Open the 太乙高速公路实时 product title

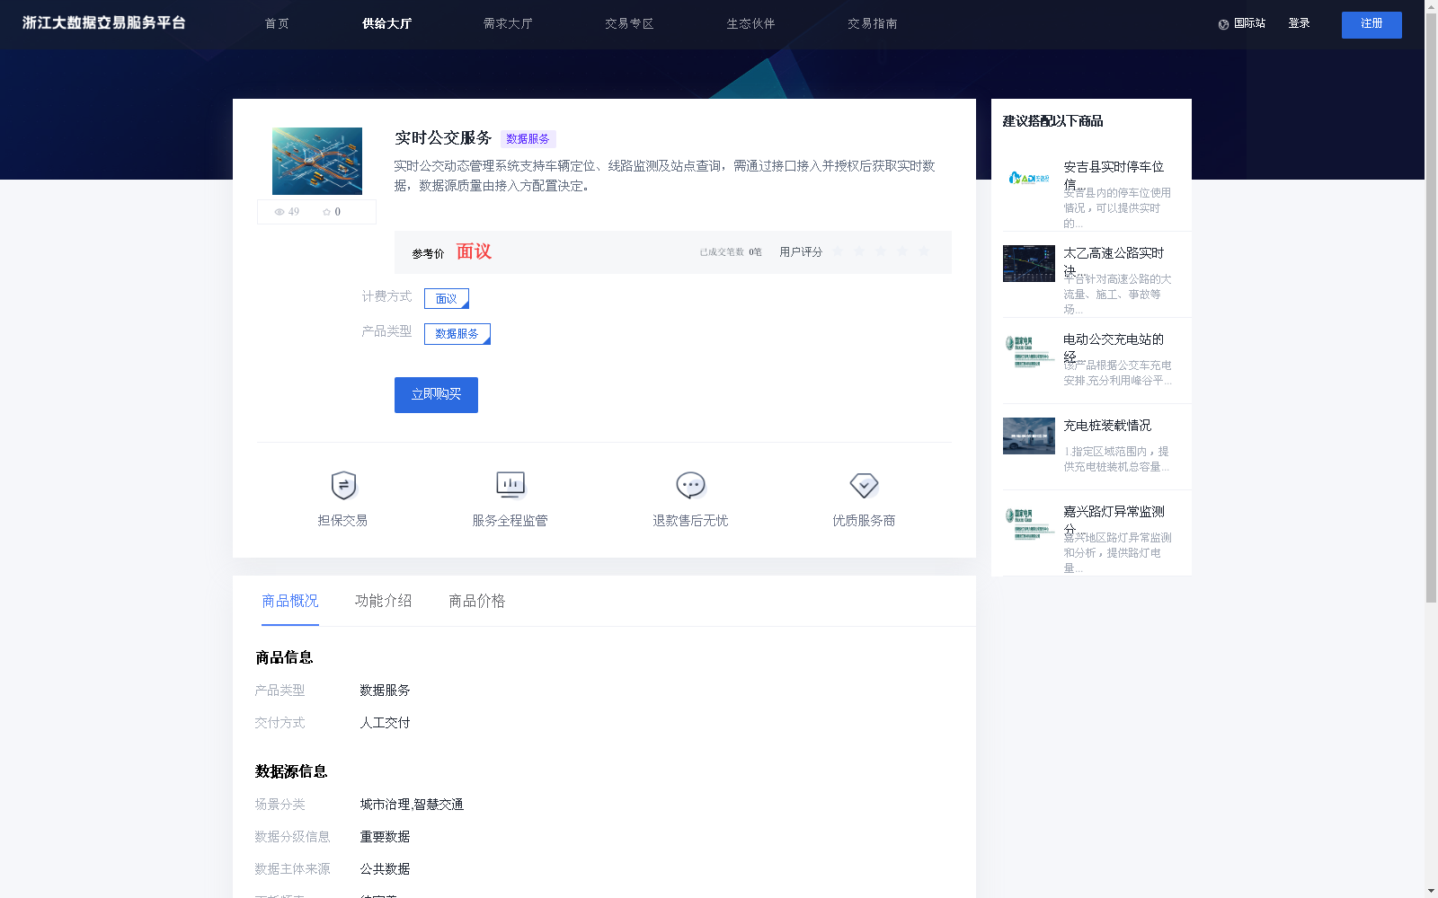(1114, 261)
